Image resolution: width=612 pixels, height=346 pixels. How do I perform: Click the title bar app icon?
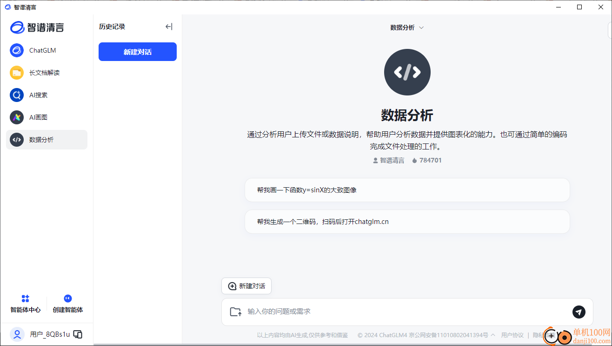(7, 7)
